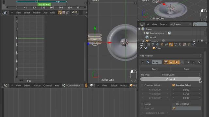This screenshot has height=117, width=209.
Task: Select the sequencer and preview combined icon
Action: (68, 12)
